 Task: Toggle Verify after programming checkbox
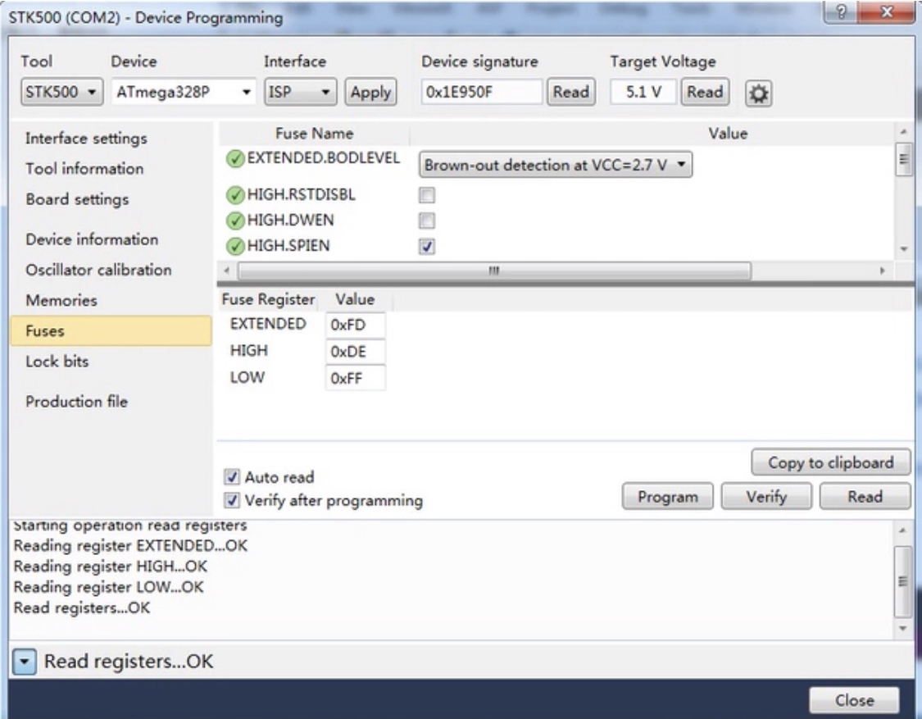[232, 500]
